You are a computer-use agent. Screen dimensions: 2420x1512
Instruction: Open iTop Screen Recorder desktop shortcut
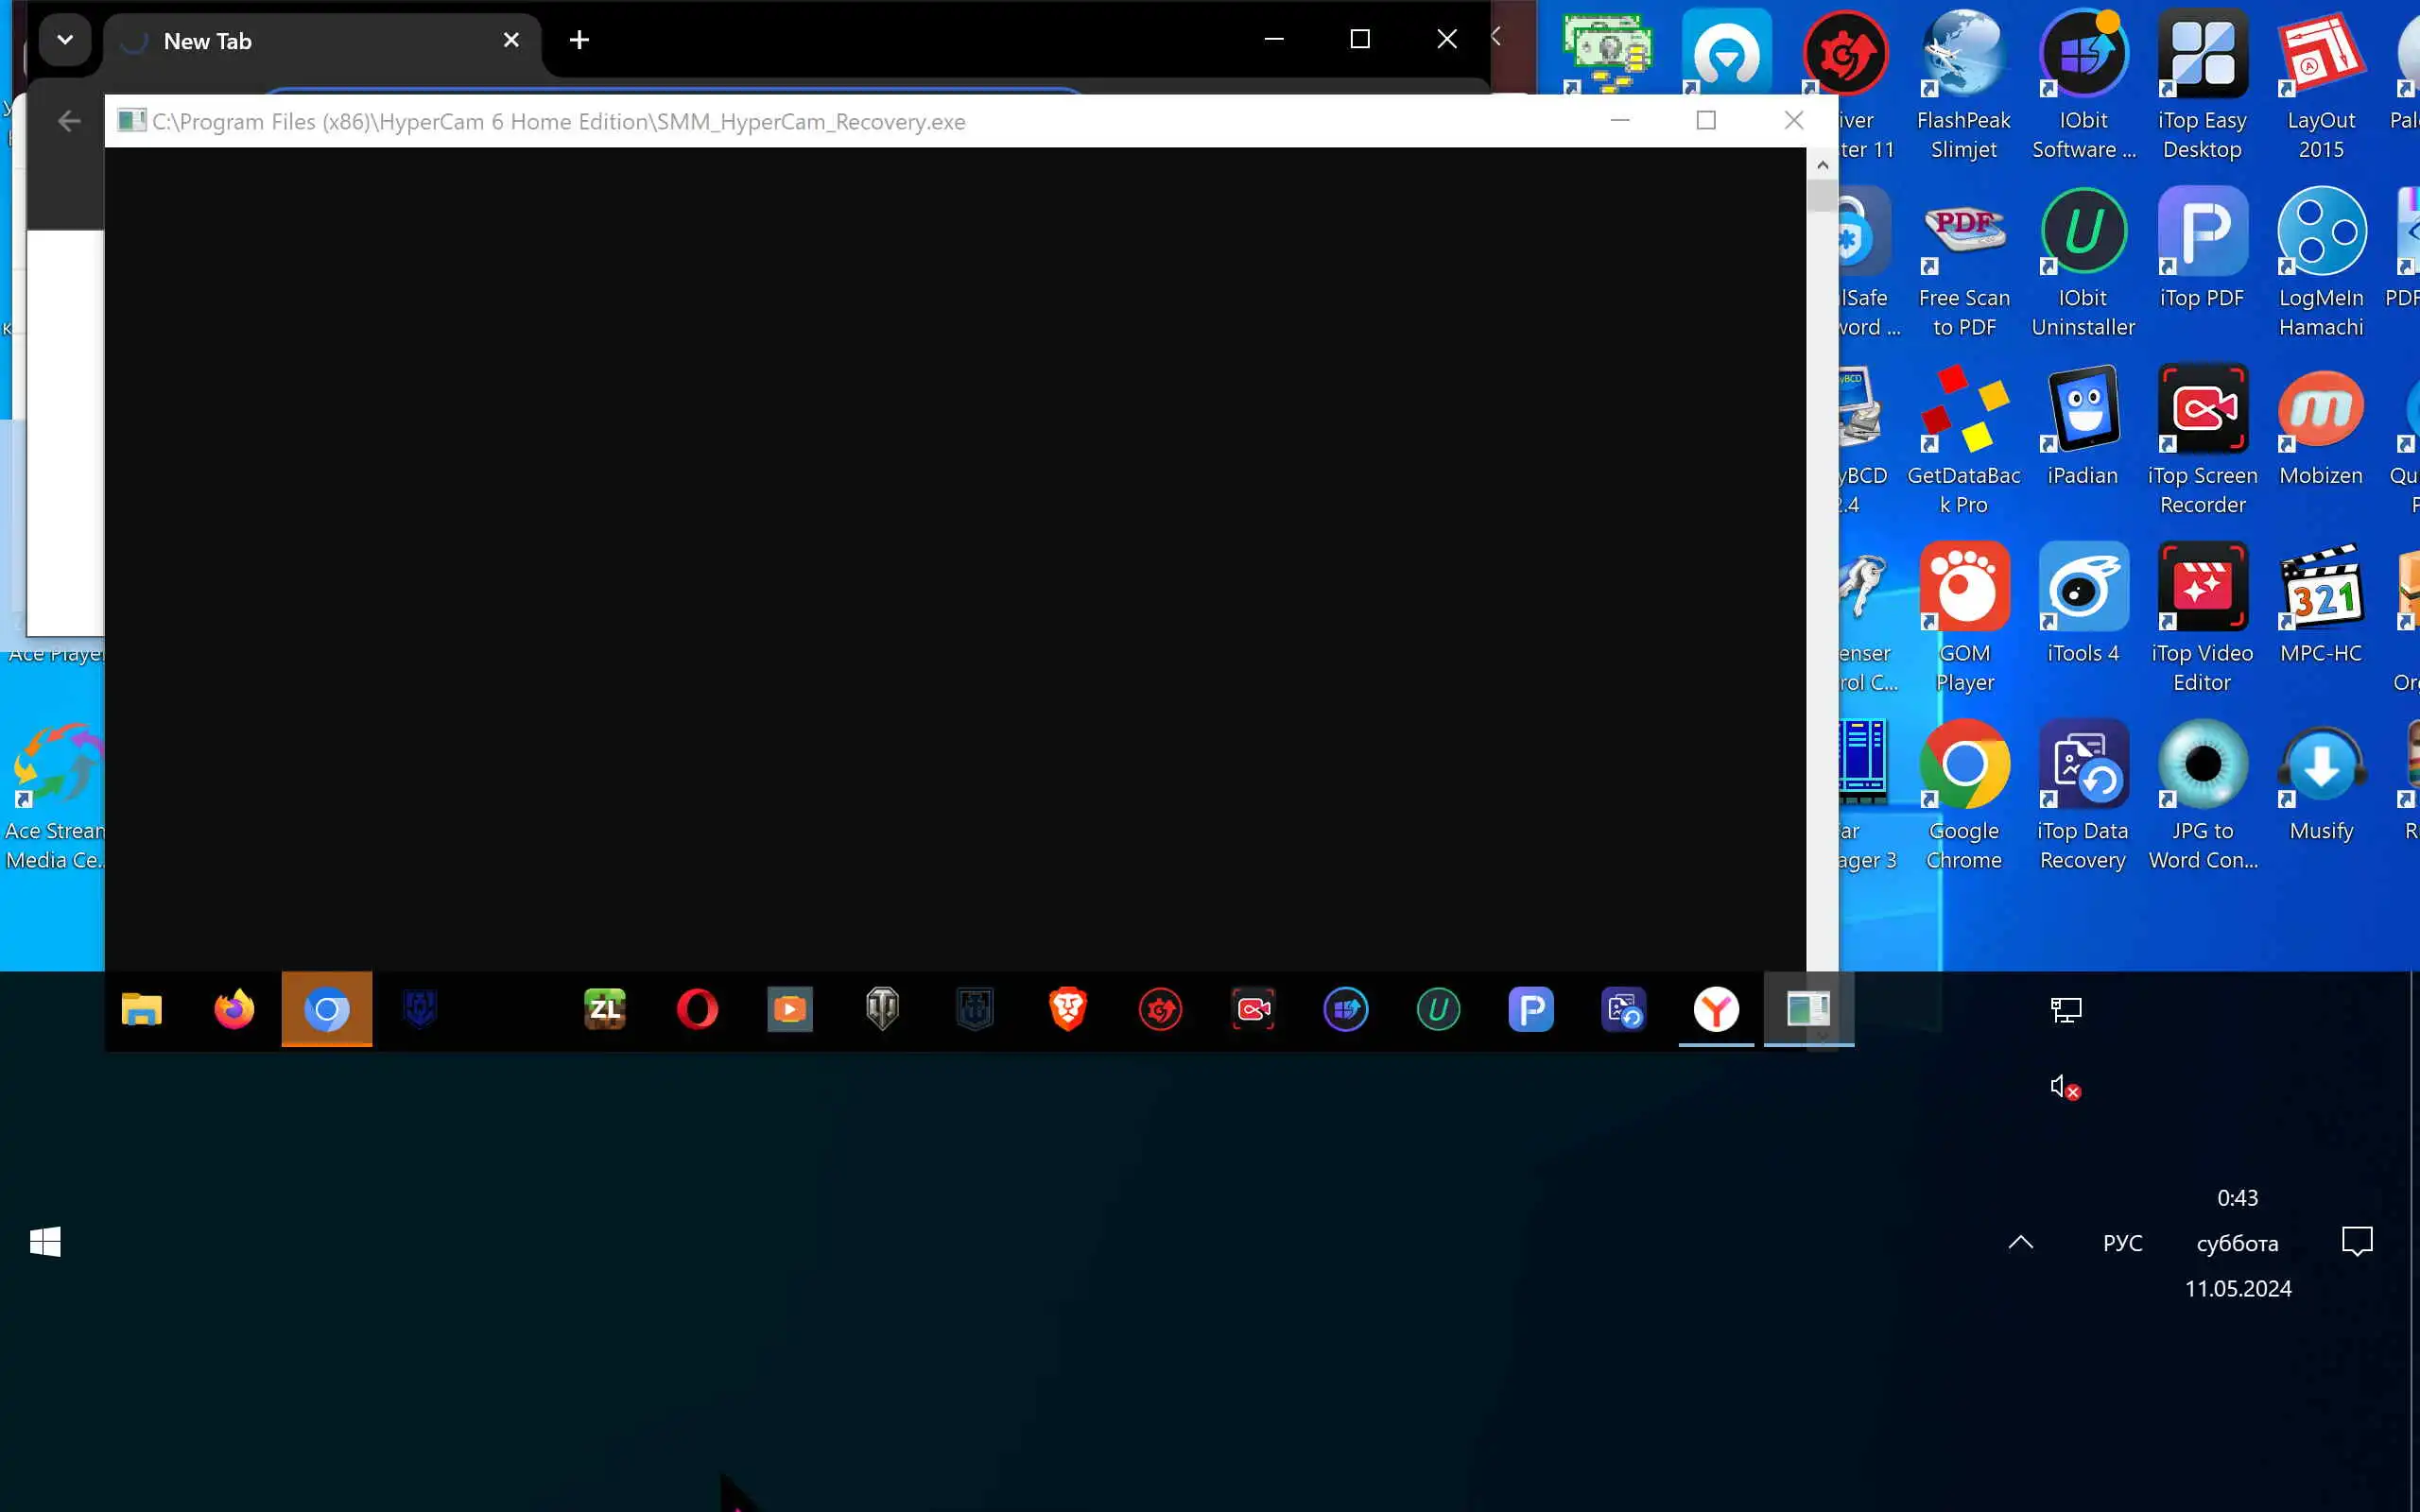pyautogui.click(x=2202, y=410)
